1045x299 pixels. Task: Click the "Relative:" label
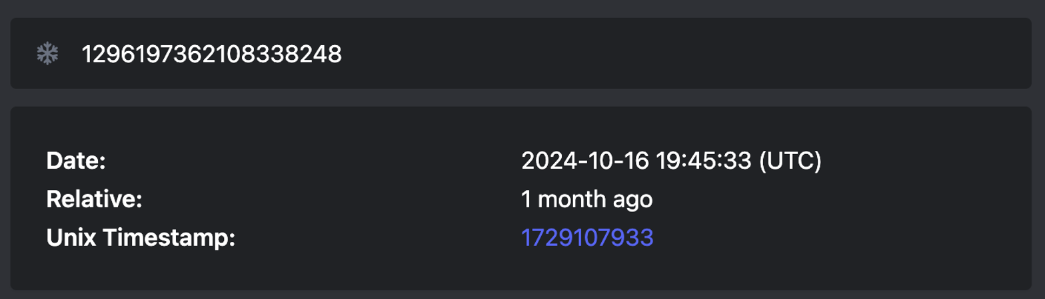(94, 199)
